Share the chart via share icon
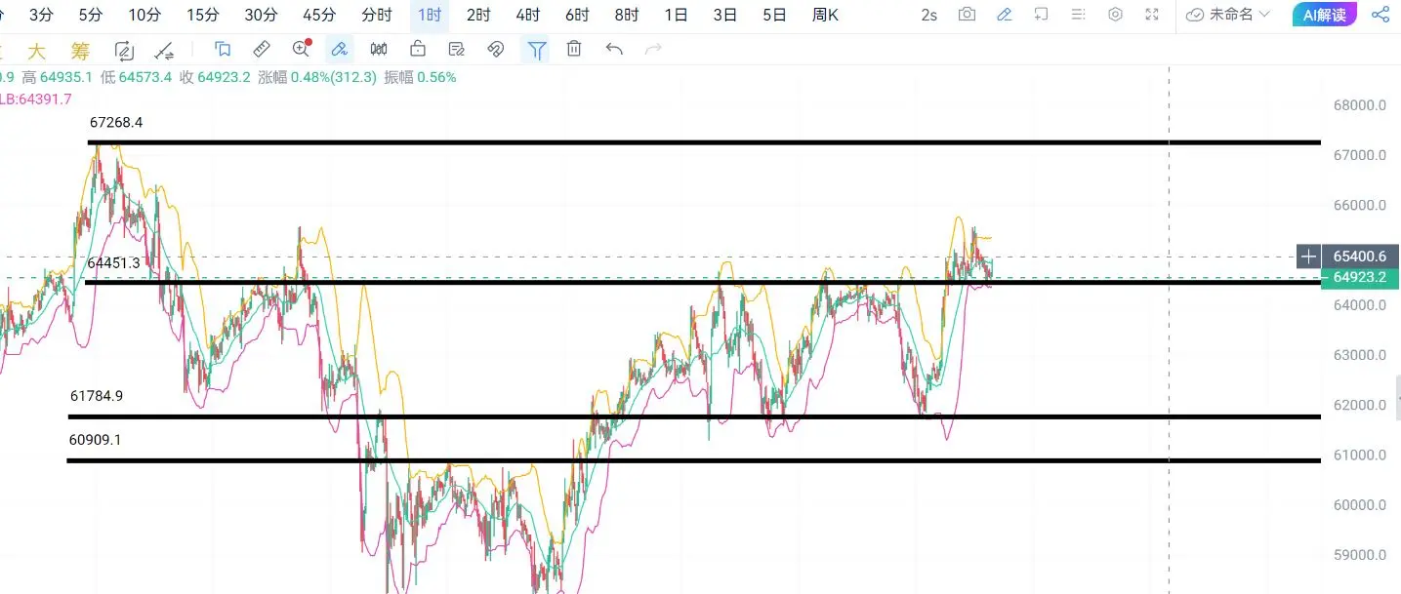 click(1380, 15)
